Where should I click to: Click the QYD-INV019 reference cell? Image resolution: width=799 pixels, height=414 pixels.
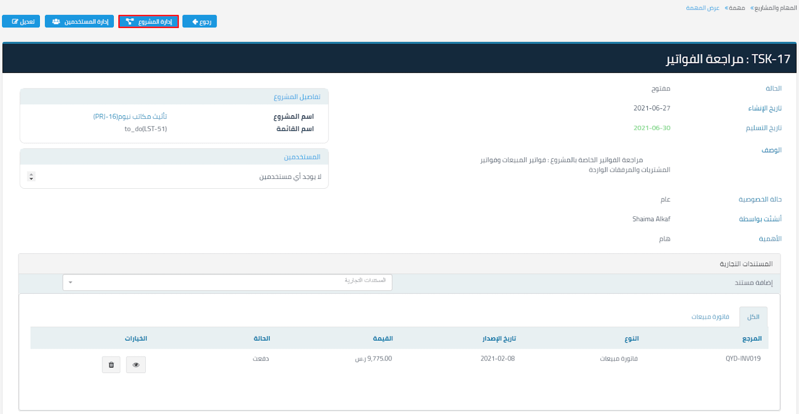tap(743, 359)
